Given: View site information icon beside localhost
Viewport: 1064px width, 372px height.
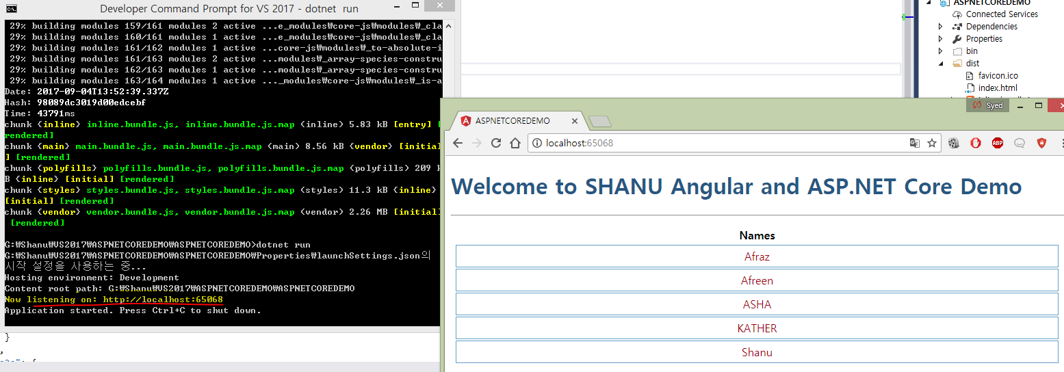Looking at the screenshot, I should [x=537, y=143].
